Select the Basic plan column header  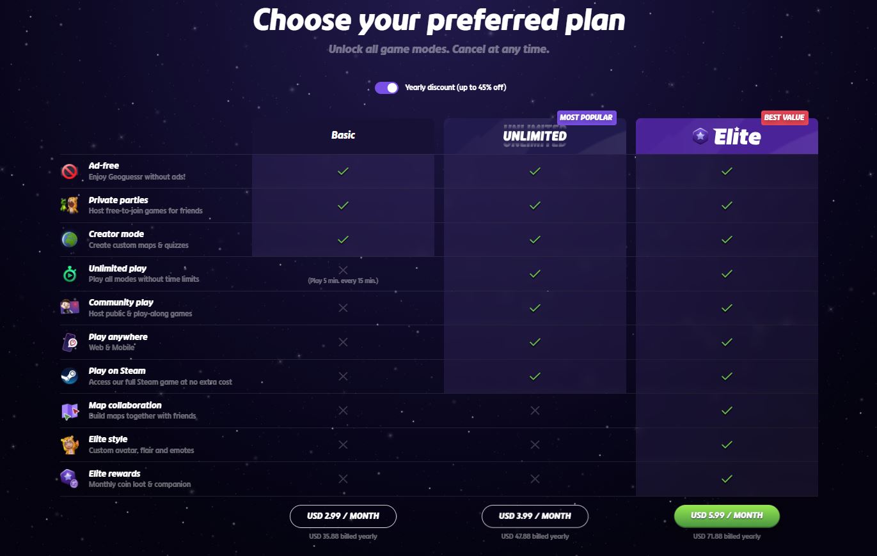(344, 135)
